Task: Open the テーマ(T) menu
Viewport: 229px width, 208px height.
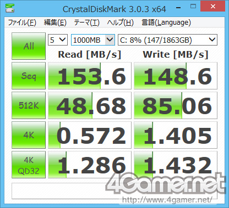Action: 86,23
